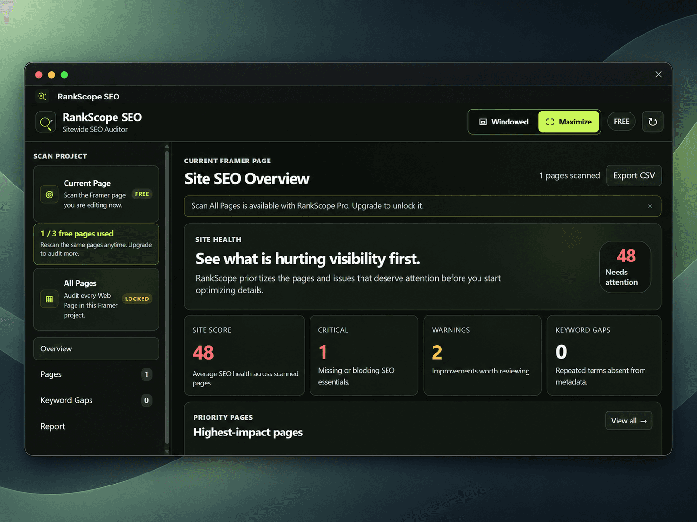Click the RankScope magnifier icon in the title row
The image size is (697, 522).
(x=42, y=97)
